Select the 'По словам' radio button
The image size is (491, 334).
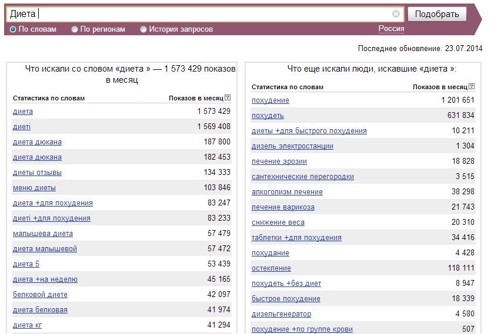tap(13, 29)
